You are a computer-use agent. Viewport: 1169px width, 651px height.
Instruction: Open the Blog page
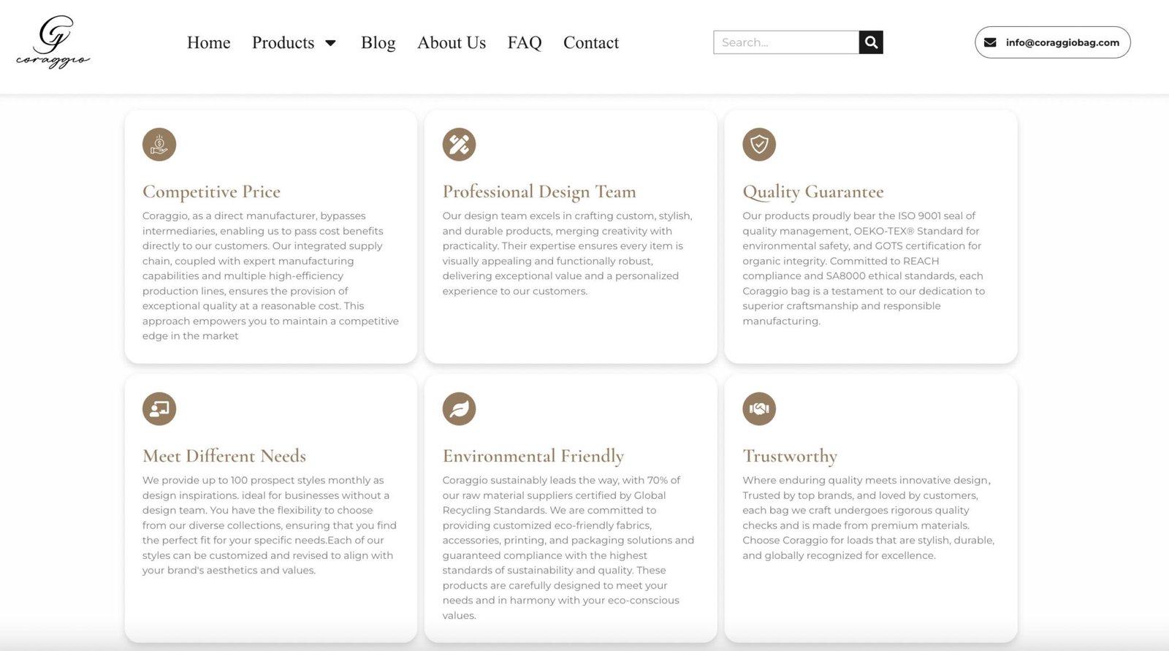pos(378,43)
